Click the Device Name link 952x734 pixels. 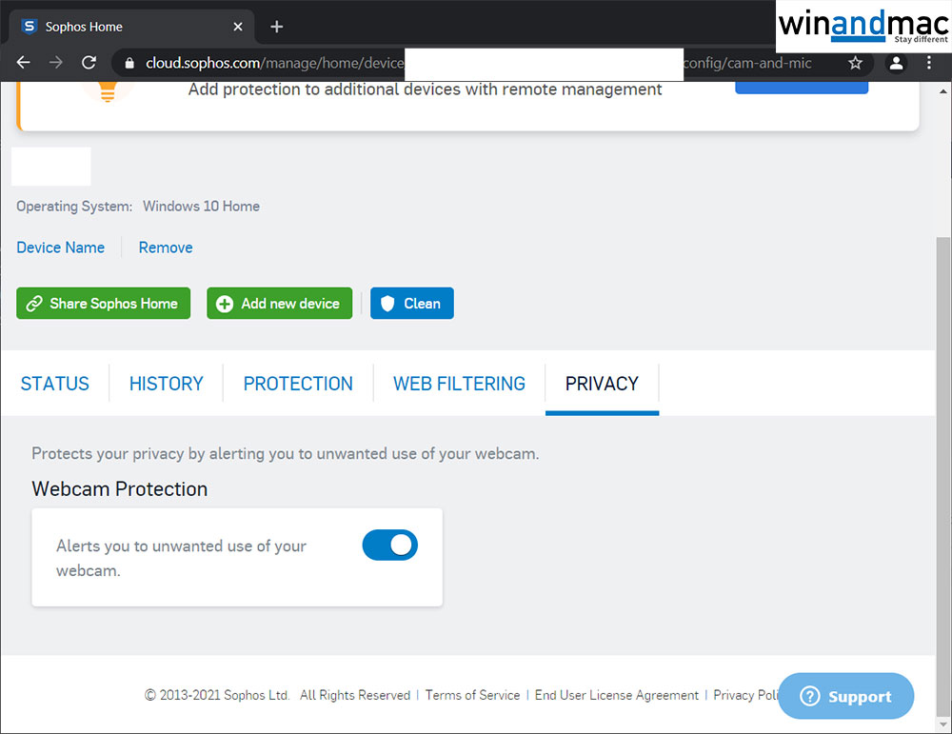[61, 248]
